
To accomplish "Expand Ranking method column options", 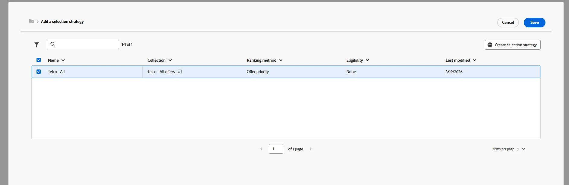I will click(281, 60).
